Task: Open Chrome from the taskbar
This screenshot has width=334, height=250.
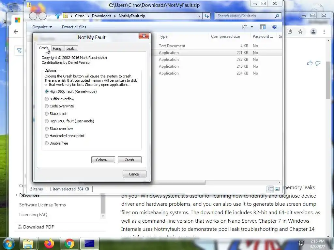Action: click(69, 243)
